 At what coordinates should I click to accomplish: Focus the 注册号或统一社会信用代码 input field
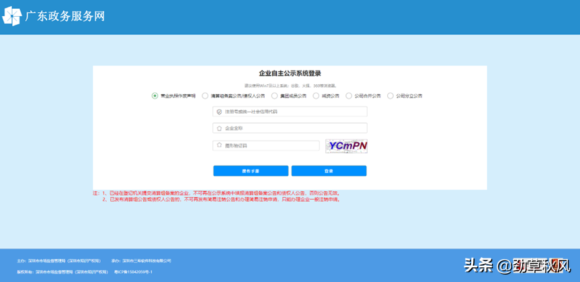[290, 112]
